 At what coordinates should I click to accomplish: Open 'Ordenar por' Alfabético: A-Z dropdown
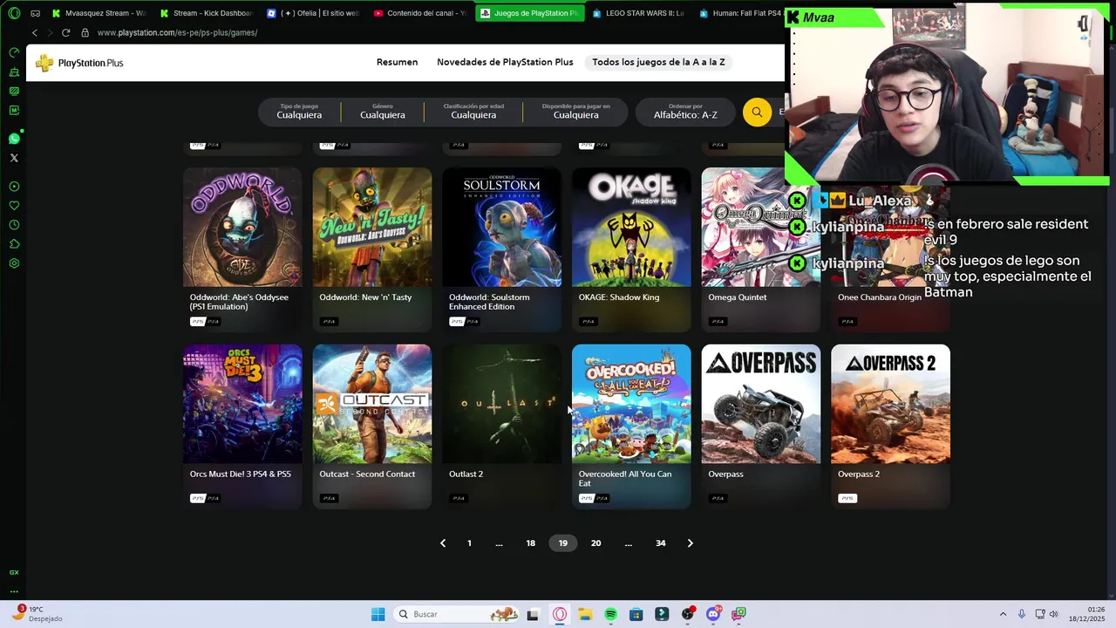(685, 112)
